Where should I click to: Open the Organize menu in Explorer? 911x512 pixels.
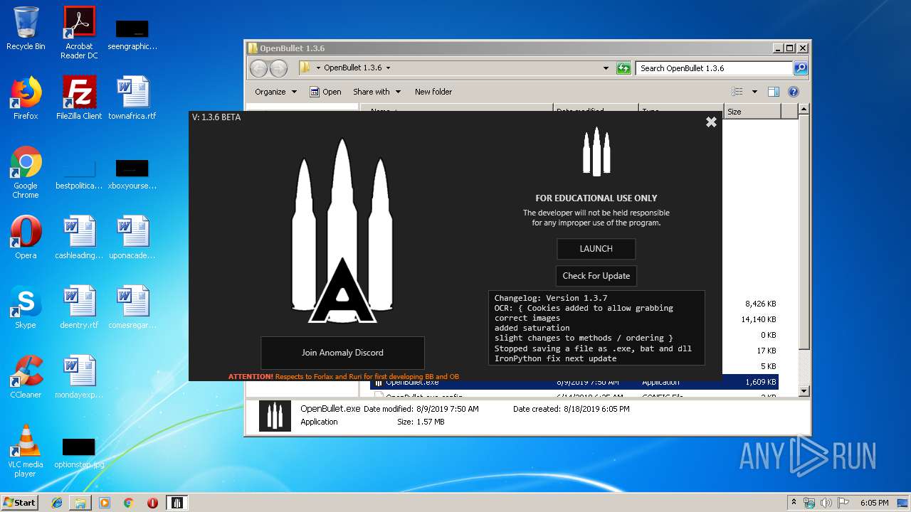[x=275, y=92]
